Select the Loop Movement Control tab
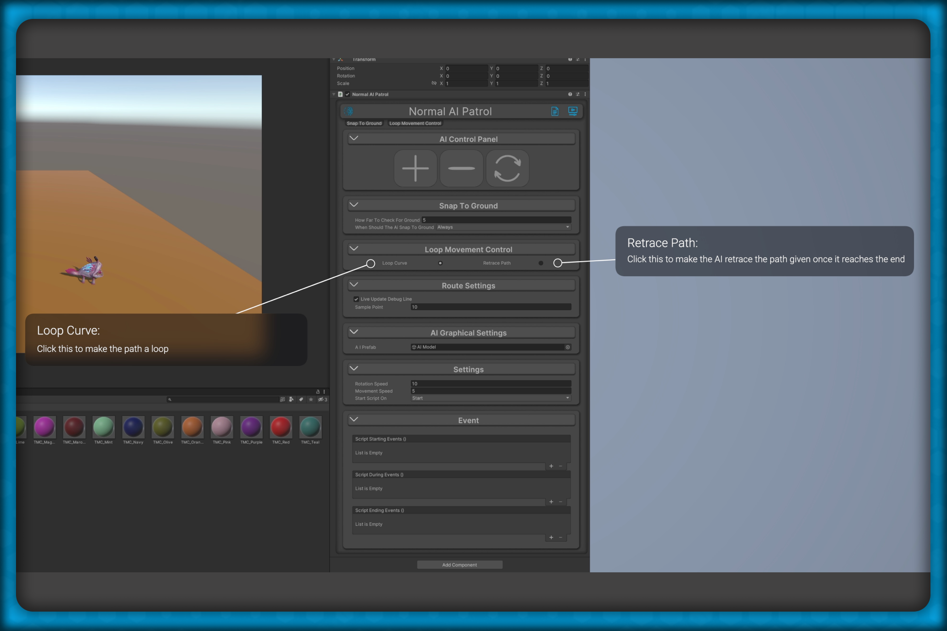The height and width of the screenshot is (631, 947). click(x=415, y=123)
